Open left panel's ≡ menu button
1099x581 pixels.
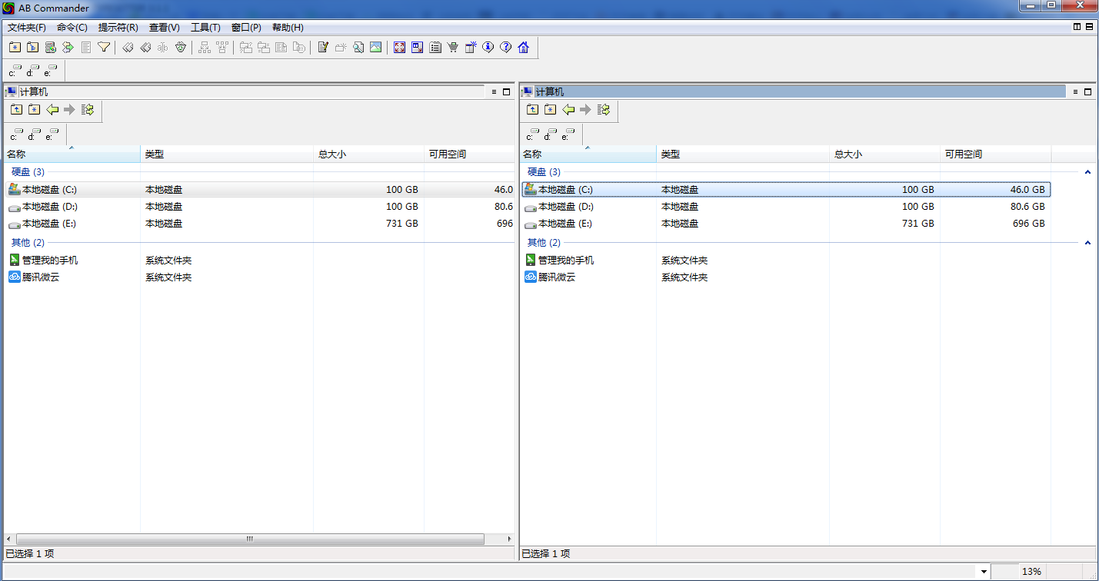click(494, 91)
